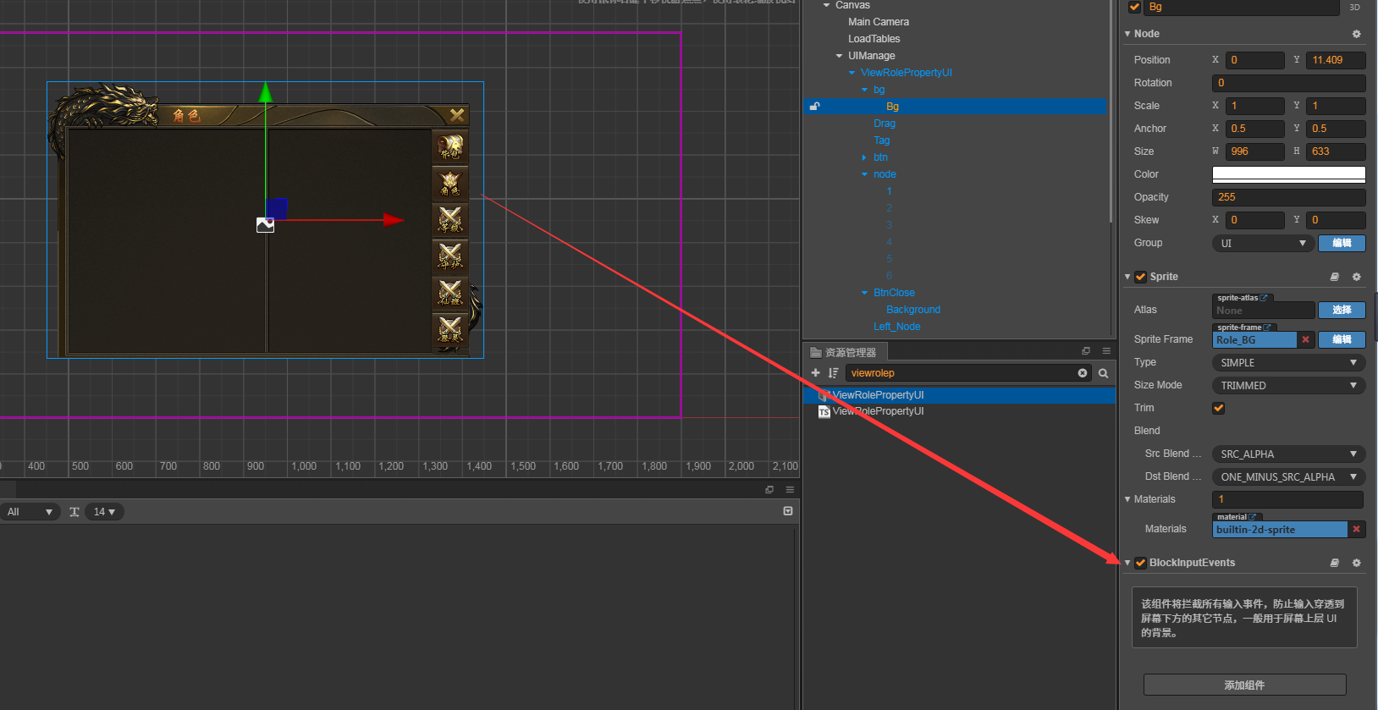Open the Color swatch picker

coord(1288,174)
